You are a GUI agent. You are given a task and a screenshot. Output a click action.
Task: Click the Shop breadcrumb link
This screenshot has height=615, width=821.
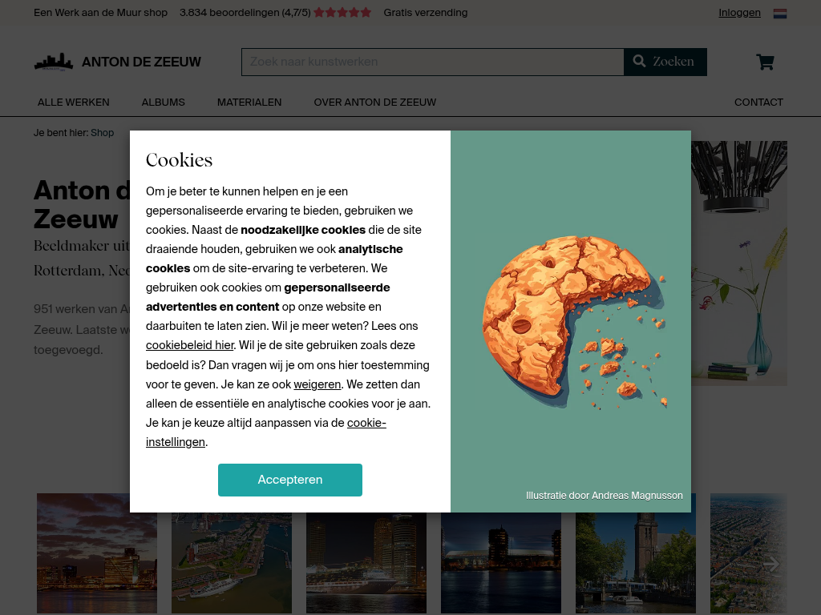point(102,133)
